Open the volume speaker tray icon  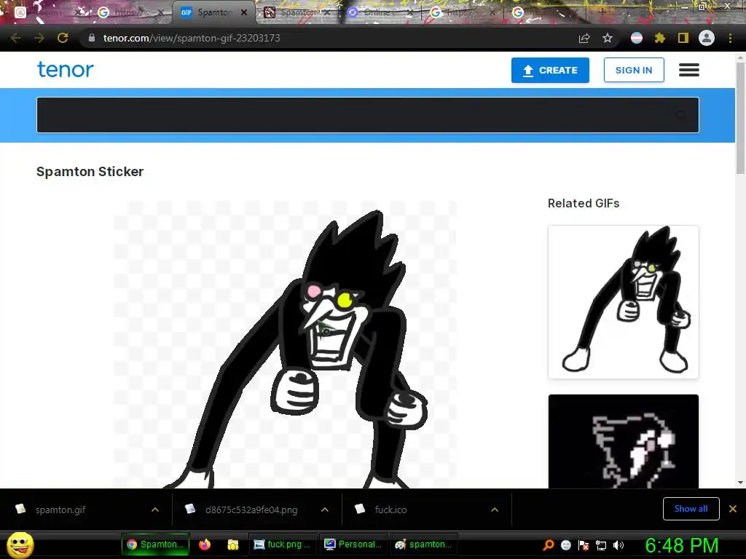[619, 545]
